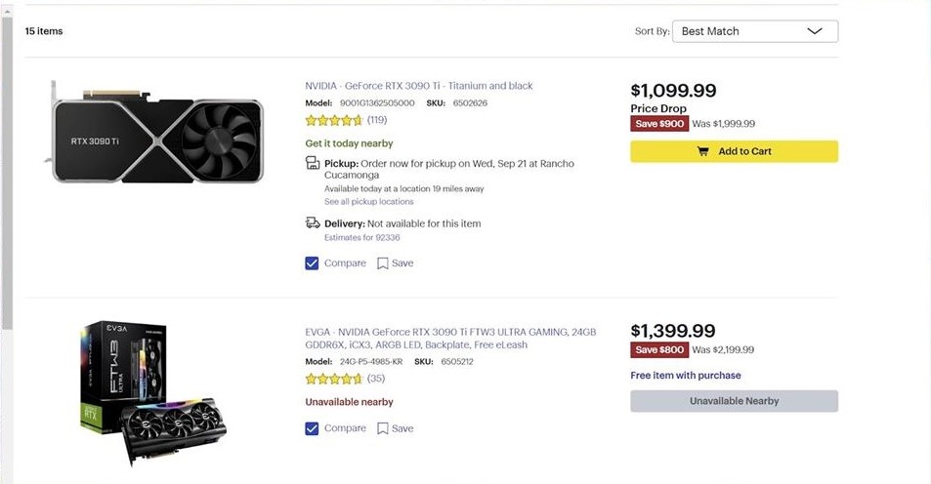Open NVIDIA GeForce RTX 3090 Ti product title
This screenshot has height=484, width=931.
[x=419, y=86]
